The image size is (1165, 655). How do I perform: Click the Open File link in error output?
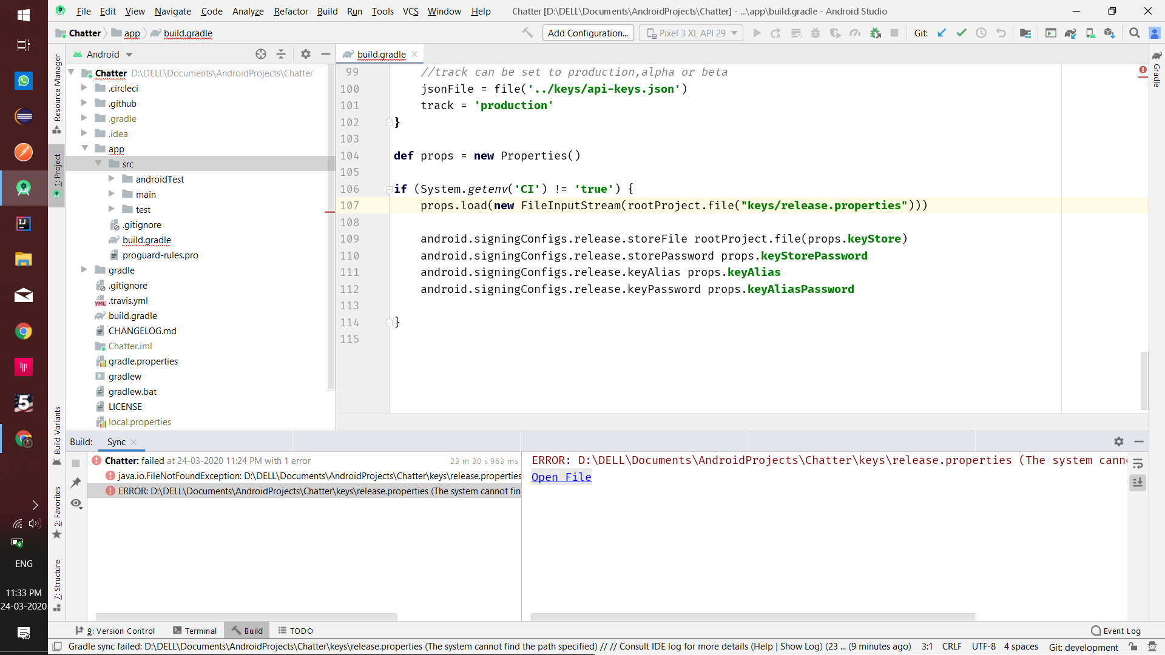click(561, 477)
